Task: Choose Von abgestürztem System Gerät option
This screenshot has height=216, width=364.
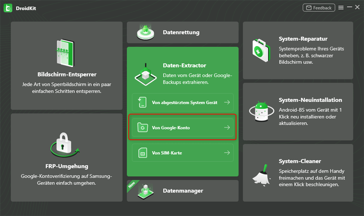Action: click(183, 102)
